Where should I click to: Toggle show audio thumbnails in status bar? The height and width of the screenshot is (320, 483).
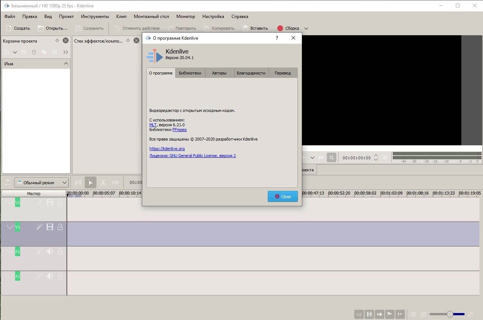(380, 314)
